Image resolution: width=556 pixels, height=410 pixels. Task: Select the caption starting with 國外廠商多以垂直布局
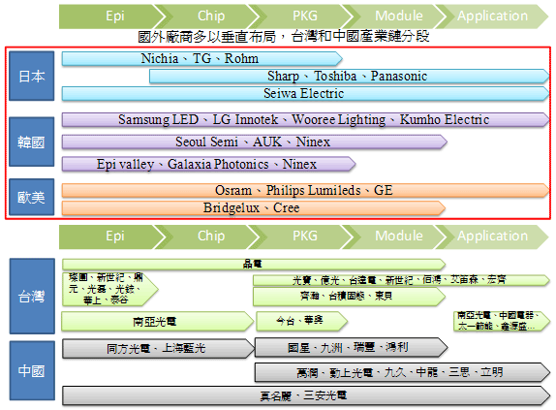(x=284, y=37)
